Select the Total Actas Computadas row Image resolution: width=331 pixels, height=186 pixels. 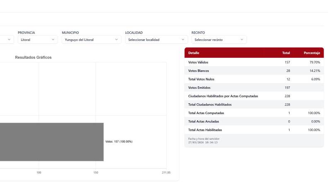tap(254, 113)
